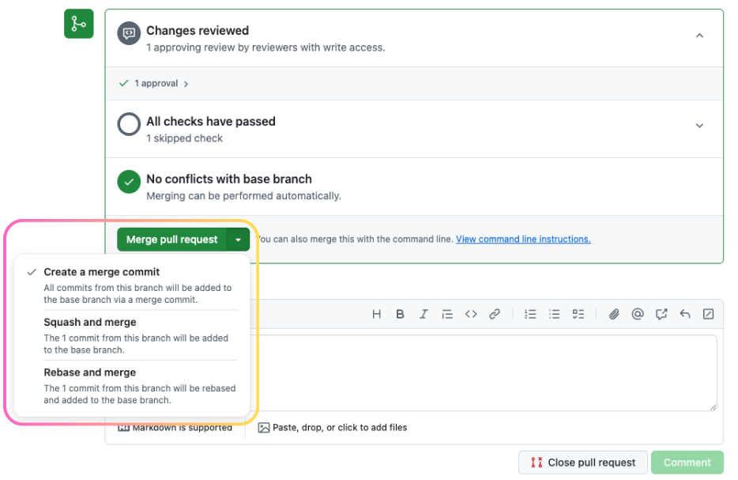
Task: Collapse the Changes reviewed section
Action: tap(699, 36)
